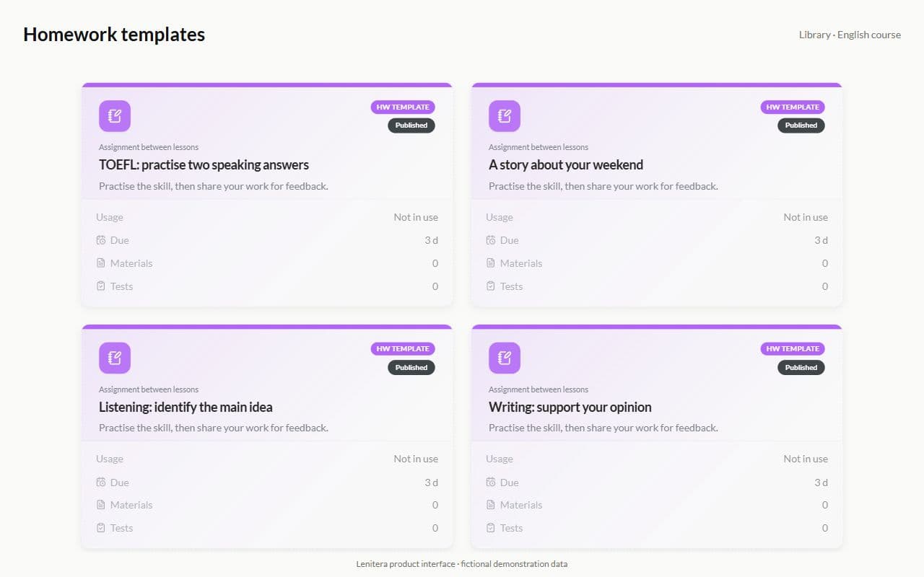
Task: Click the HW TEMPLATE badge on the Listening card
Action: 403,348
